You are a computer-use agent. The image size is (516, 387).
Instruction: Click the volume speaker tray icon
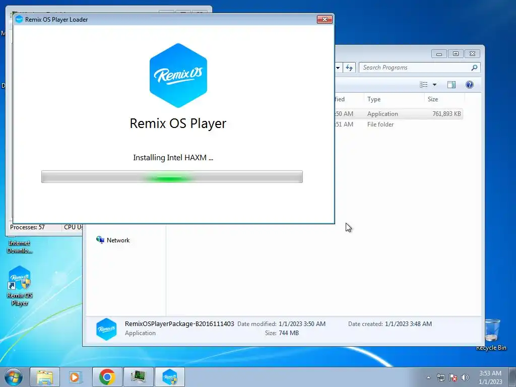tap(465, 377)
